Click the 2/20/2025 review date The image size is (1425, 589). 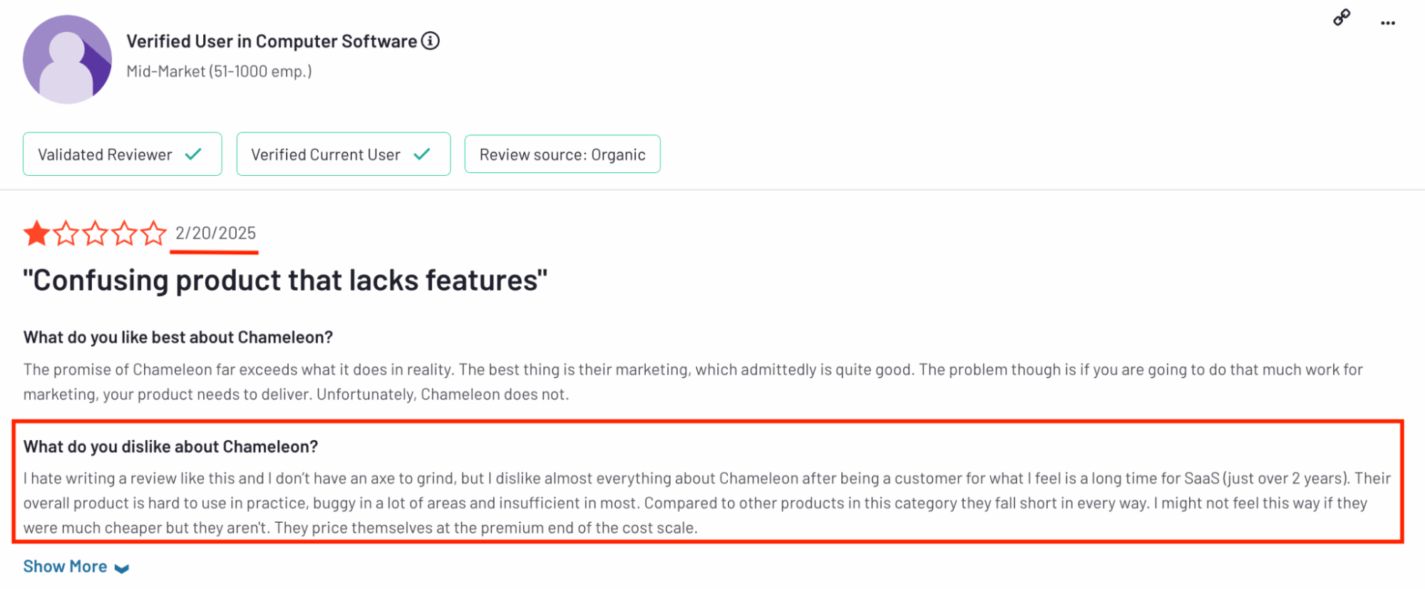[215, 233]
